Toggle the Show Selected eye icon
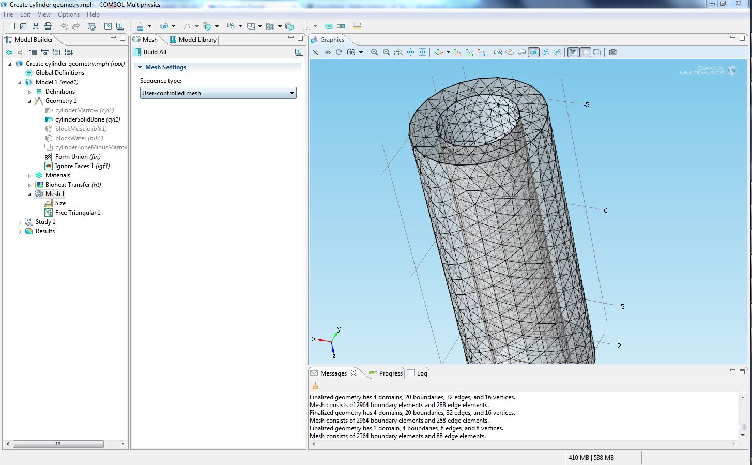The width and height of the screenshot is (752, 465). tap(327, 52)
